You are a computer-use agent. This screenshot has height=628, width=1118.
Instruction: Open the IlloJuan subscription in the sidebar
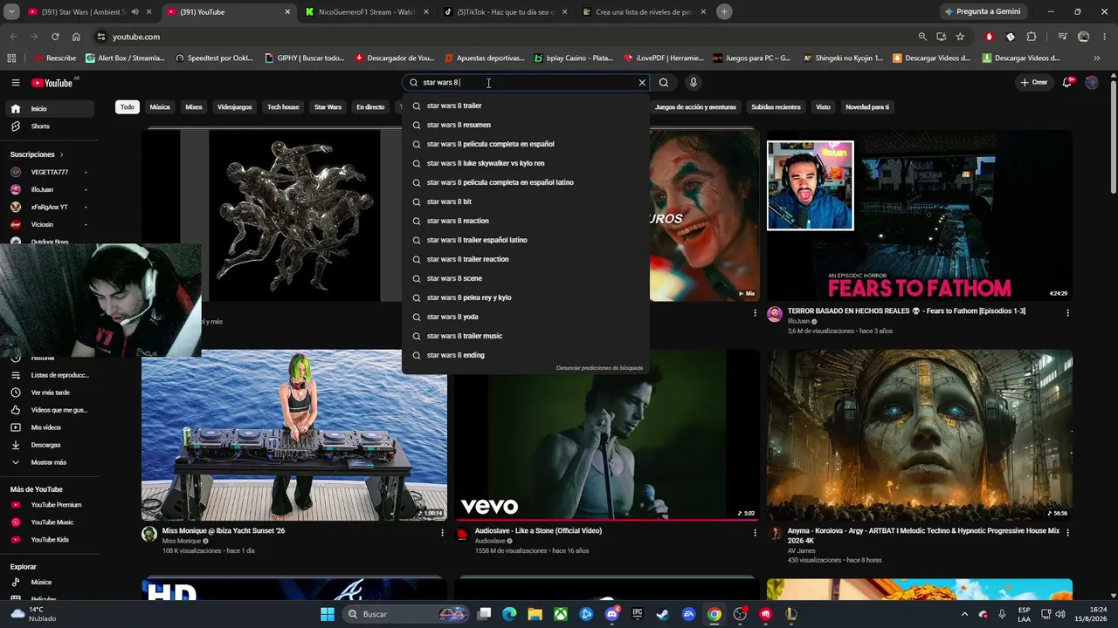[49, 189]
